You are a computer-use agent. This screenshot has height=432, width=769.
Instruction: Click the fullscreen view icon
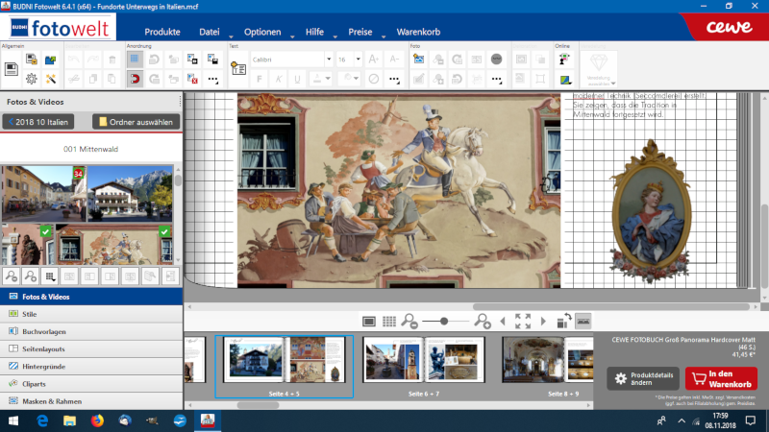[523, 321]
